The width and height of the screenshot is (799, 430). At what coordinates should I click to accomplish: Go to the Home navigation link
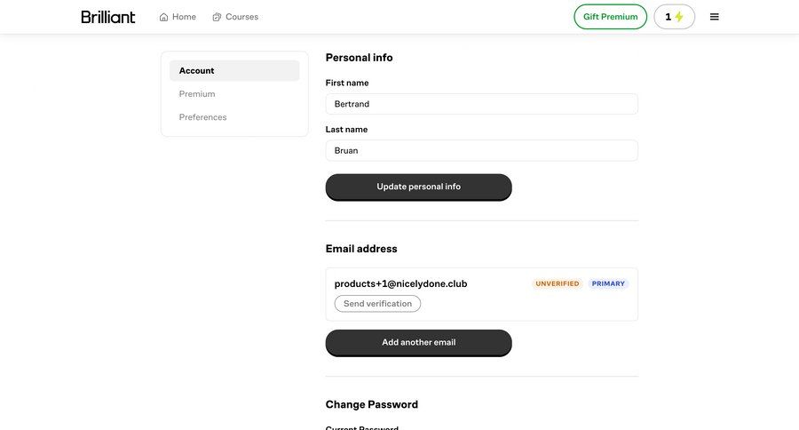pos(178,17)
